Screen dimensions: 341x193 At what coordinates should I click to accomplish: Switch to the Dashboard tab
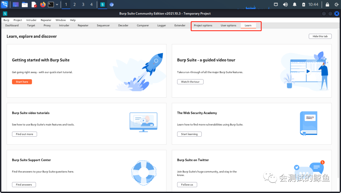[12, 26]
